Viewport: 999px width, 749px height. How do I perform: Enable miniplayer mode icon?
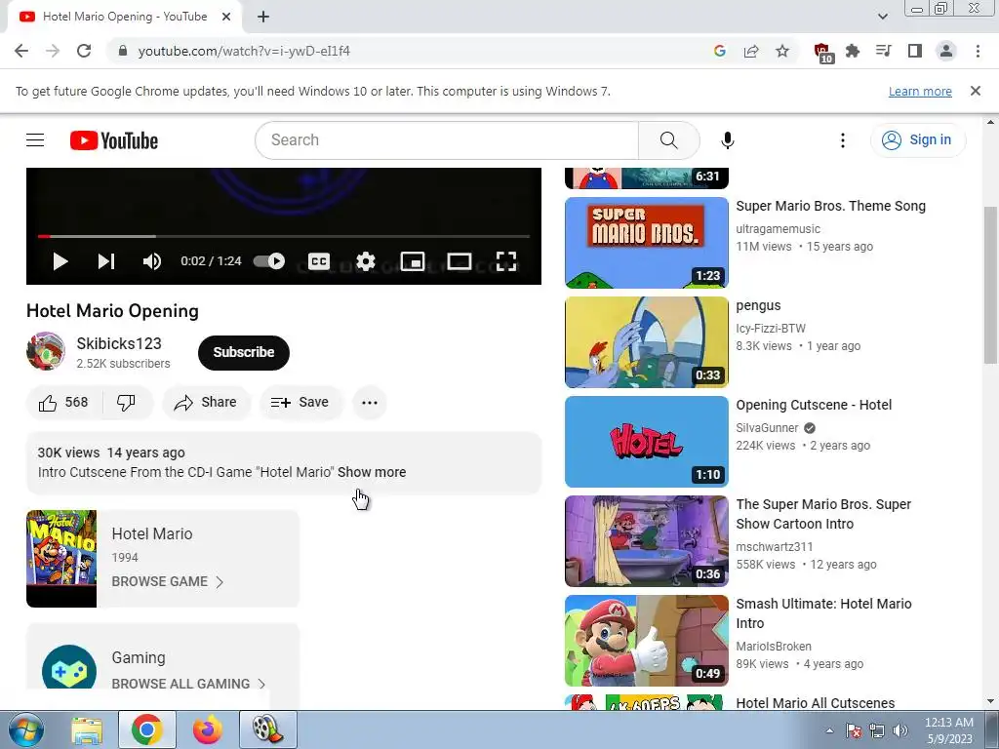(x=413, y=261)
